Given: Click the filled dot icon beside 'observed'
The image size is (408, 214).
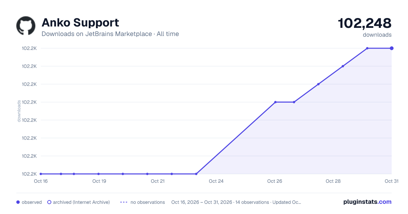Looking at the screenshot, I should (x=18, y=202).
